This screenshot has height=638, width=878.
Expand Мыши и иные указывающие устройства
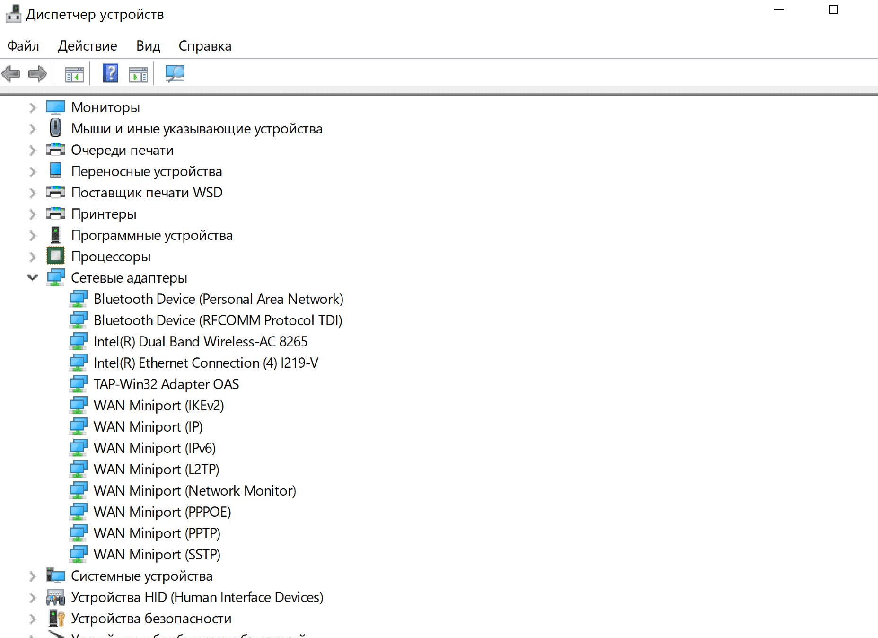tap(32, 129)
